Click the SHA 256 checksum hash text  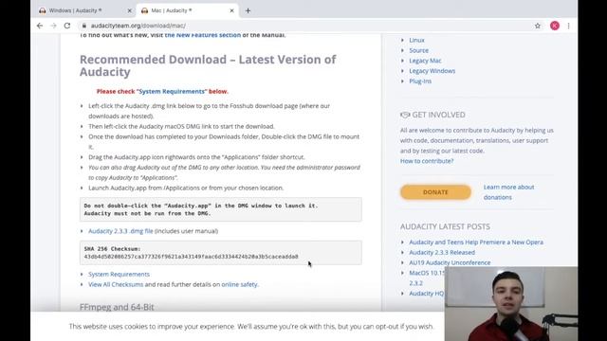[x=192, y=257]
